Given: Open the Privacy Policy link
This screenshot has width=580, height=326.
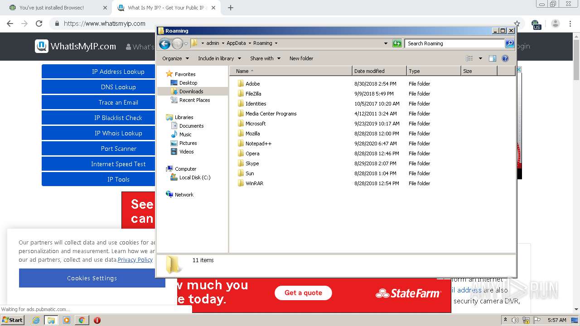Looking at the screenshot, I should click(135, 260).
